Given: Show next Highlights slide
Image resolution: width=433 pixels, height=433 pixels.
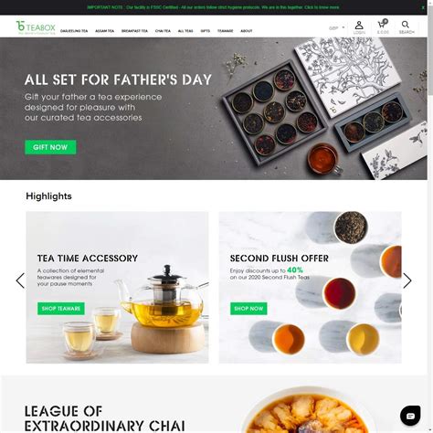Looking at the screenshot, I should click(x=407, y=280).
